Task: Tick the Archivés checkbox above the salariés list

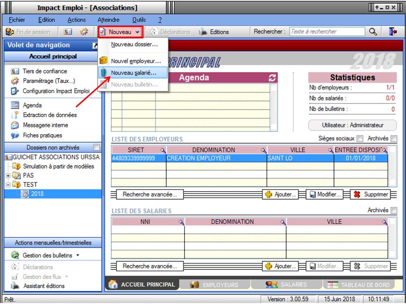Action: click(x=394, y=211)
